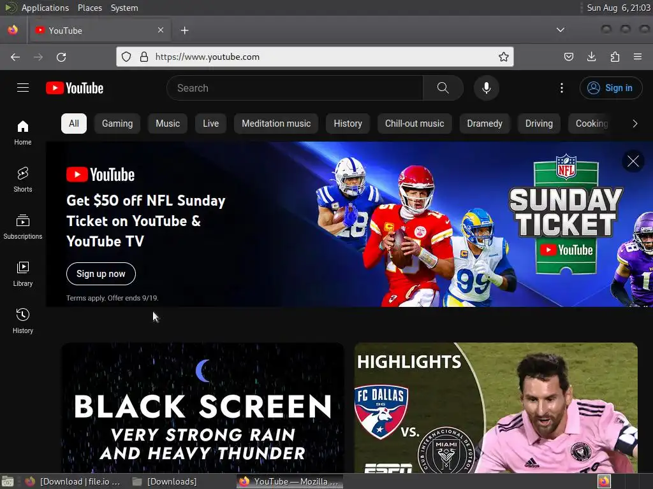This screenshot has height=489, width=653.
Task: Open the Firefox application menu
Action: tap(638, 57)
